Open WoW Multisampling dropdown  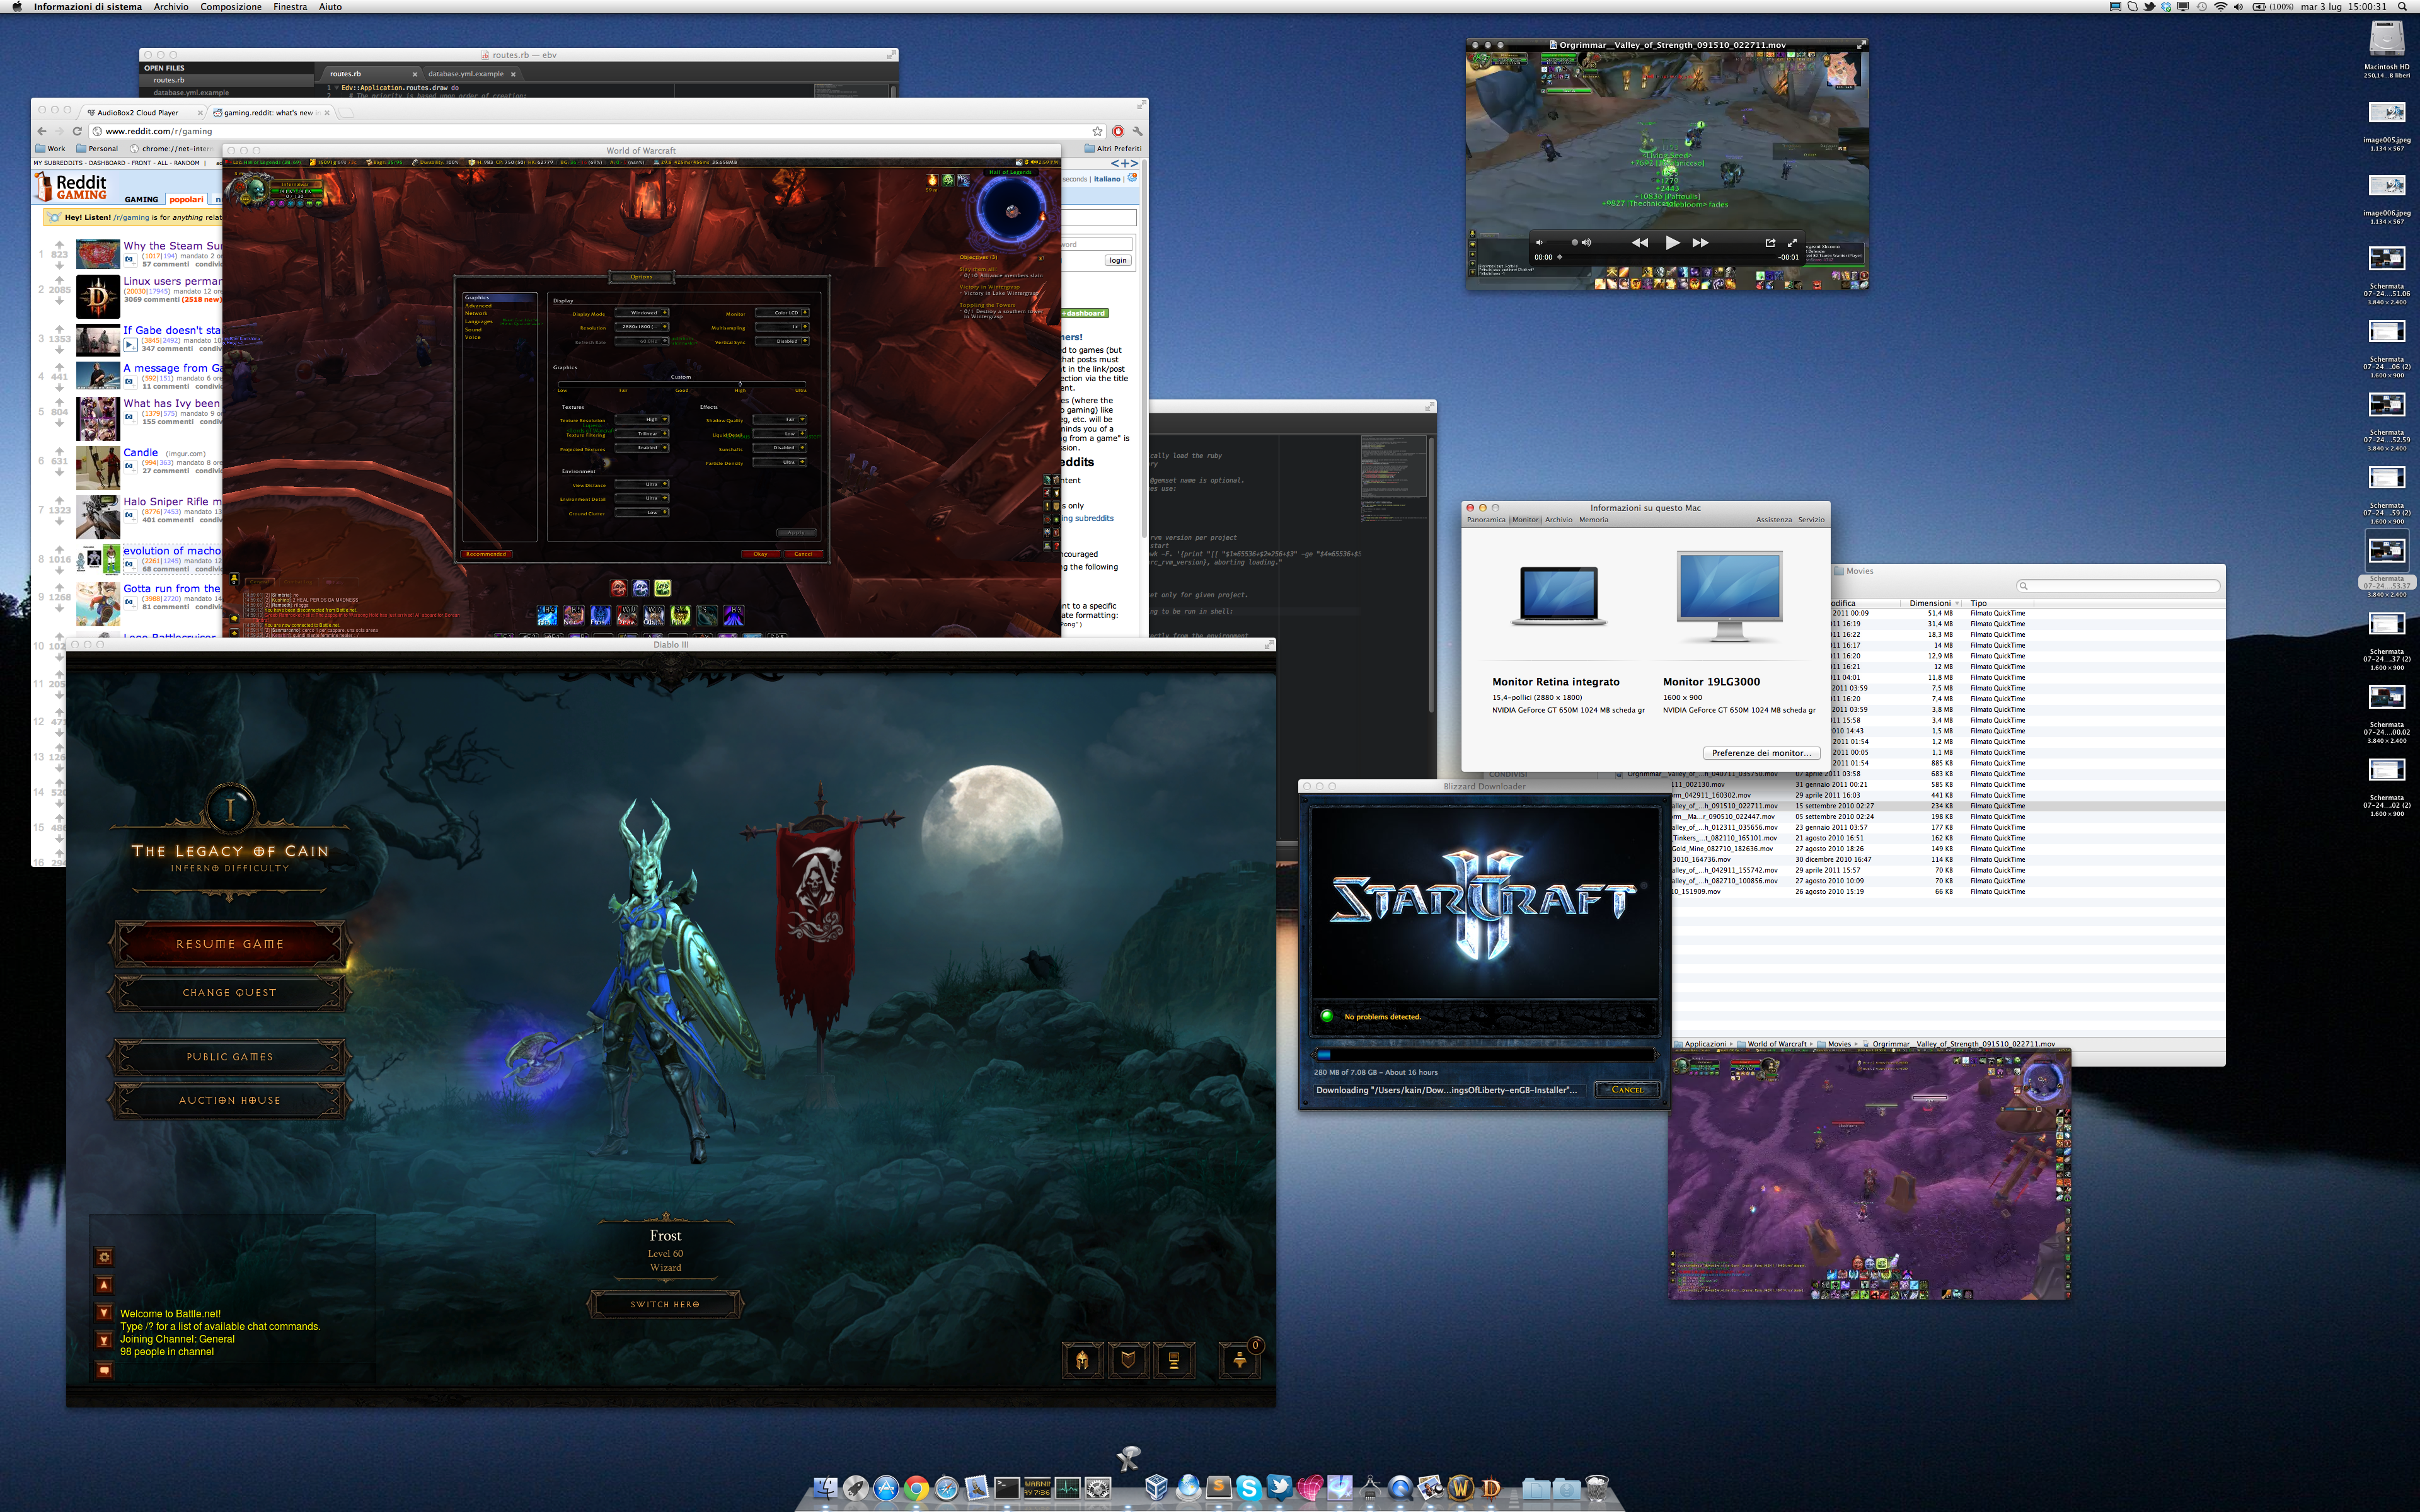tap(783, 327)
